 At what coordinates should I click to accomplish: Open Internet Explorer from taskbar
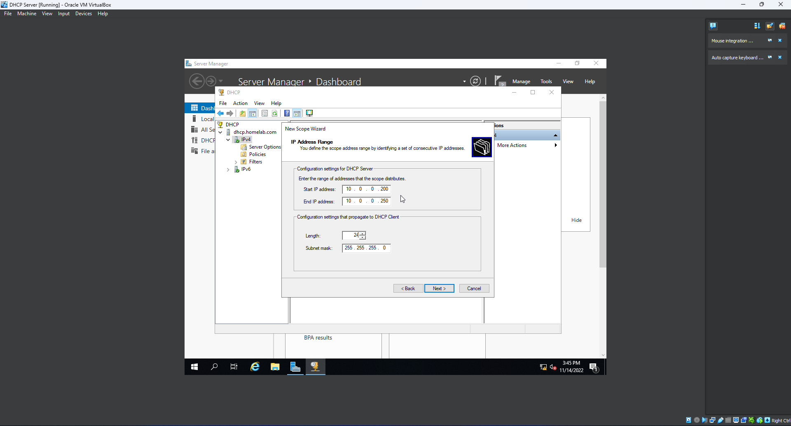tap(255, 367)
